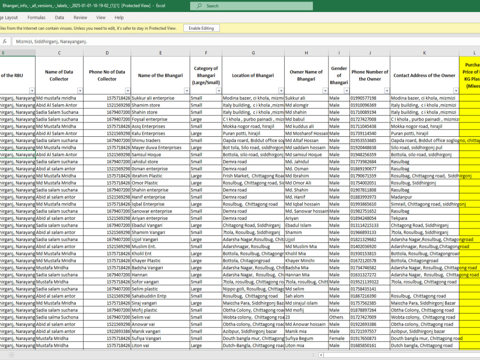Select the cell 'Sahabuddin Entp'
The image size is (480, 360).
click(160, 296)
